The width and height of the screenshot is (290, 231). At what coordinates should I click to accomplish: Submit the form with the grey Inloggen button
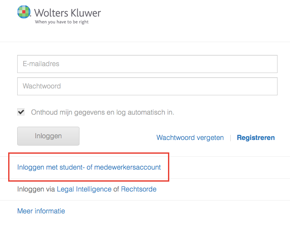[x=48, y=136]
